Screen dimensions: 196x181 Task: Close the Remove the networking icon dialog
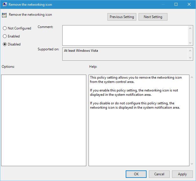(x=189, y=4)
